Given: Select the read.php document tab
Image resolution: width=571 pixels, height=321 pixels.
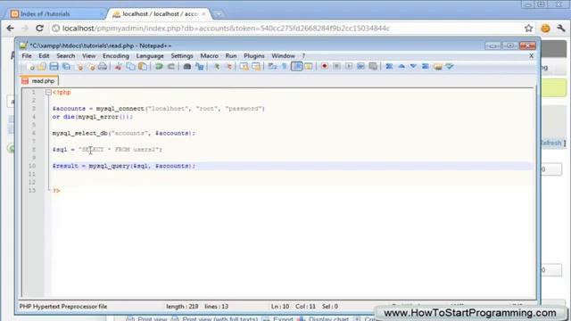Looking at the screenshot, I should (x=39, y=81).
